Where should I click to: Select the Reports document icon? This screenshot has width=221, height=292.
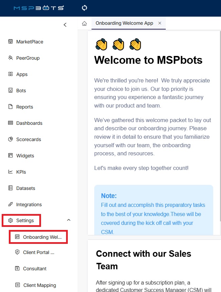[x=11, y=107]
